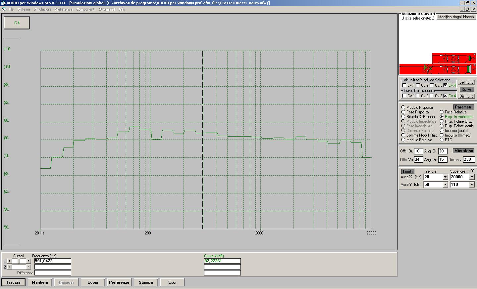Open the Preferenze menu
Screen dimensions: 477x289
click(x=63, y=10)
